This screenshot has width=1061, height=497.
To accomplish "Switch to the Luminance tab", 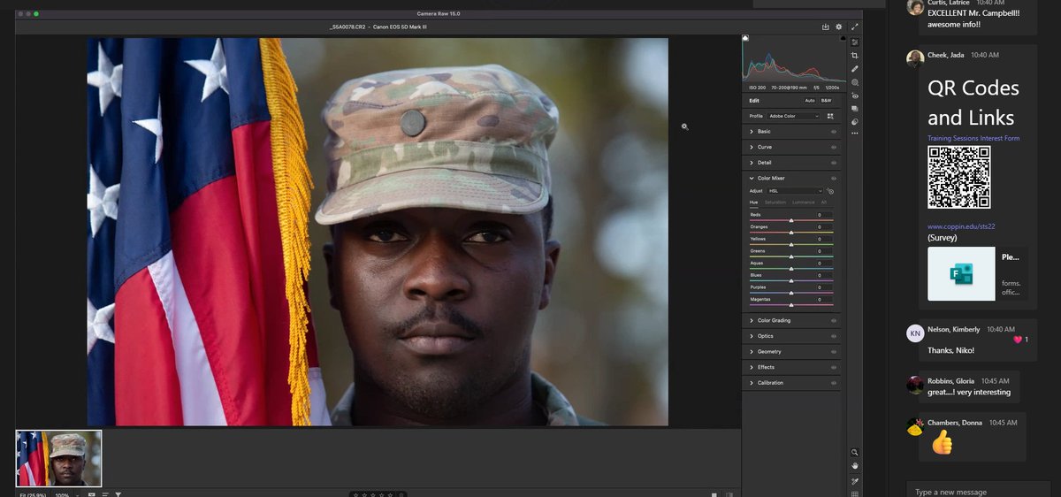I will 803,203.
